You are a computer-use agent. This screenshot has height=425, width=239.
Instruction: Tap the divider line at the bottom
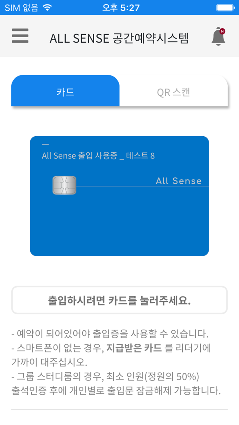(x=119, y=409)
